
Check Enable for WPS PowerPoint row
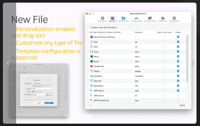tap(178, 100)
